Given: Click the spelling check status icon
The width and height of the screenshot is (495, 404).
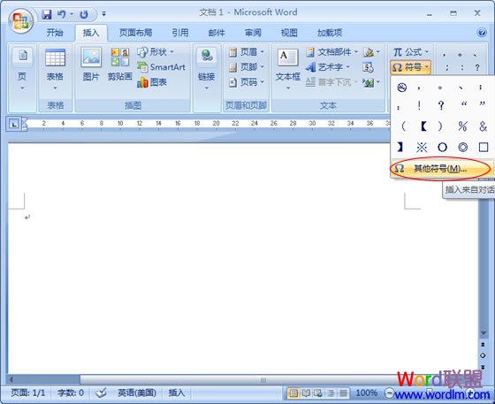Looking at the screenshot, I should 101,393.
